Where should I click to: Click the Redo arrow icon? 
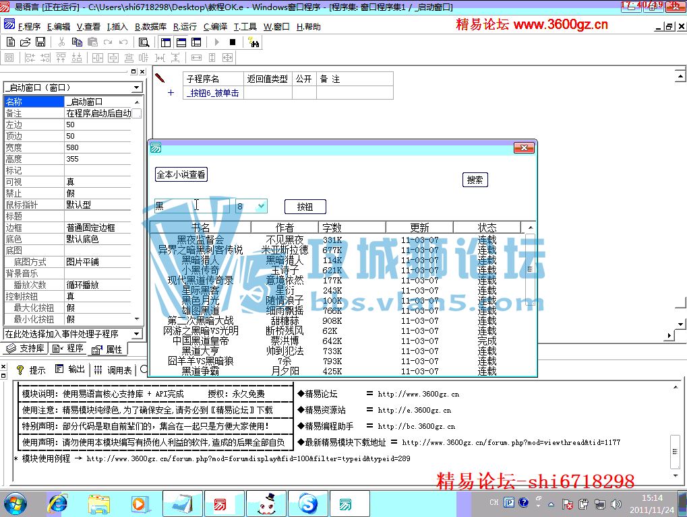108,42
